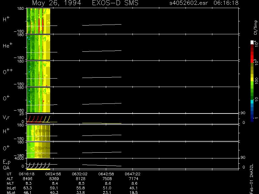
Task: Click the "UT" row label
Action: 9,174
